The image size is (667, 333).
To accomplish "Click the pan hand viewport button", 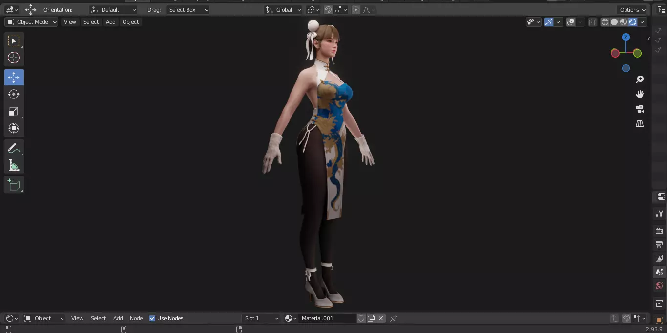I will (640, 94).
